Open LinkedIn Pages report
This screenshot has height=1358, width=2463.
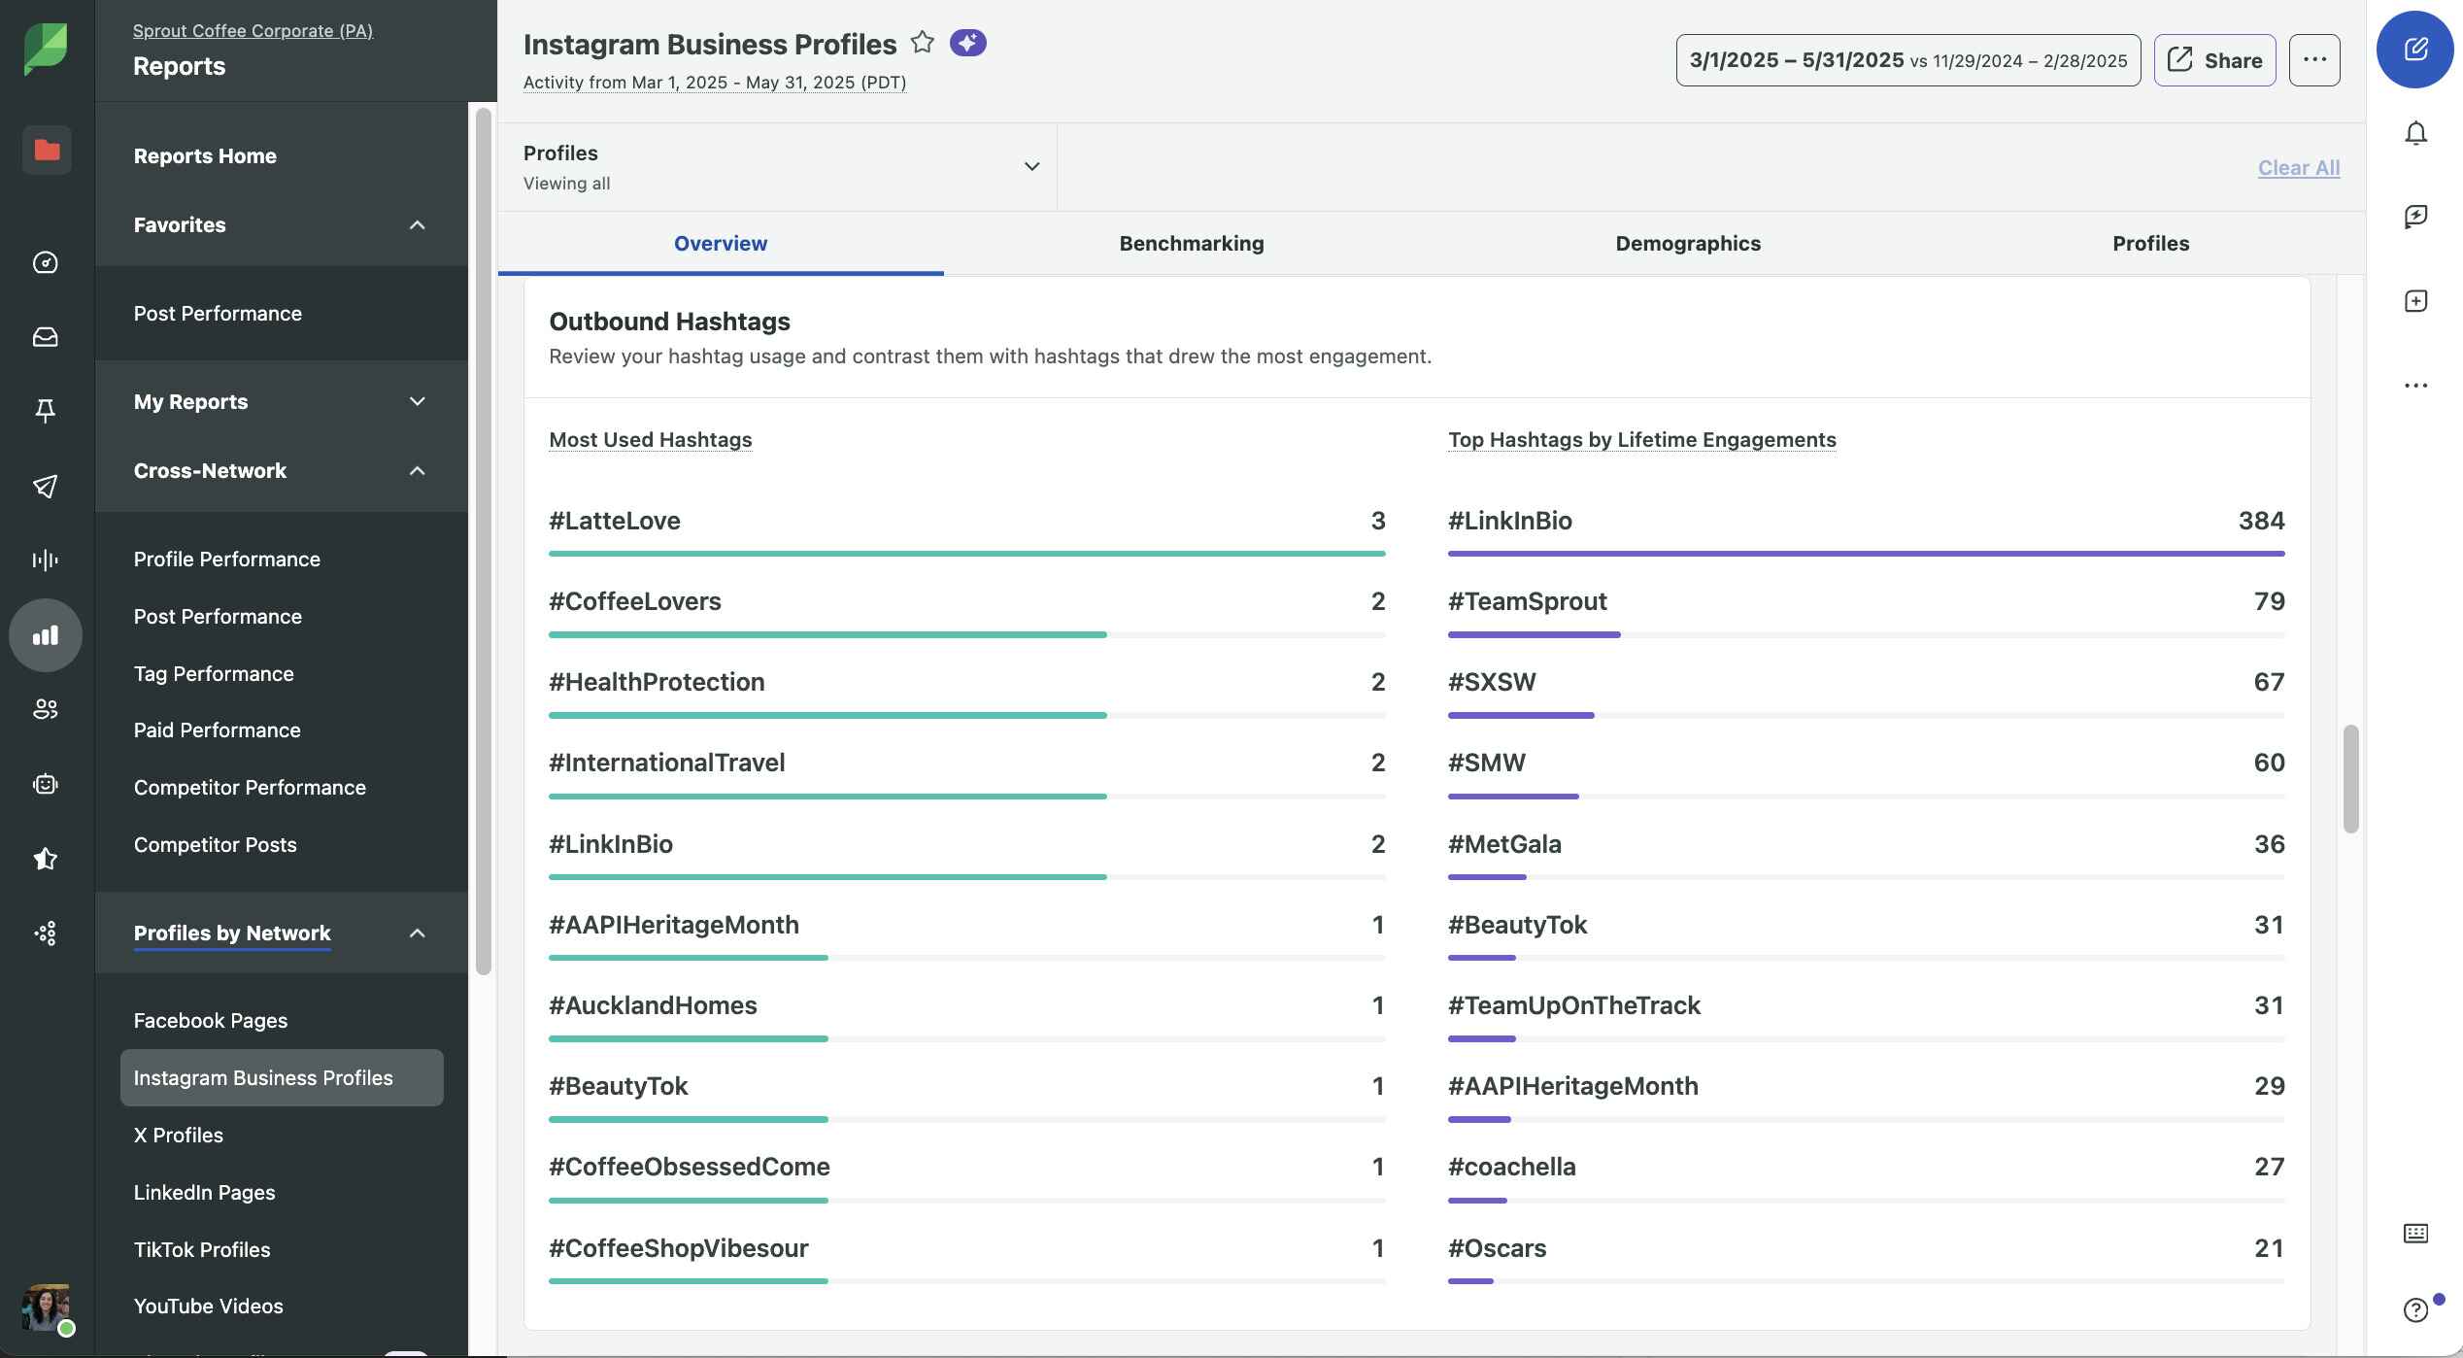204,1193
